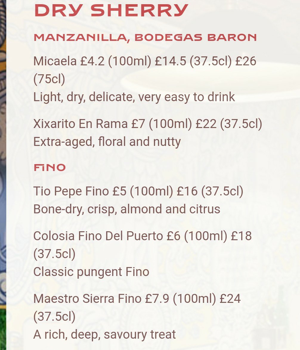This screenshot has width=300, height=350.
Task: Click the FINO section subheading
Action: 50,168
